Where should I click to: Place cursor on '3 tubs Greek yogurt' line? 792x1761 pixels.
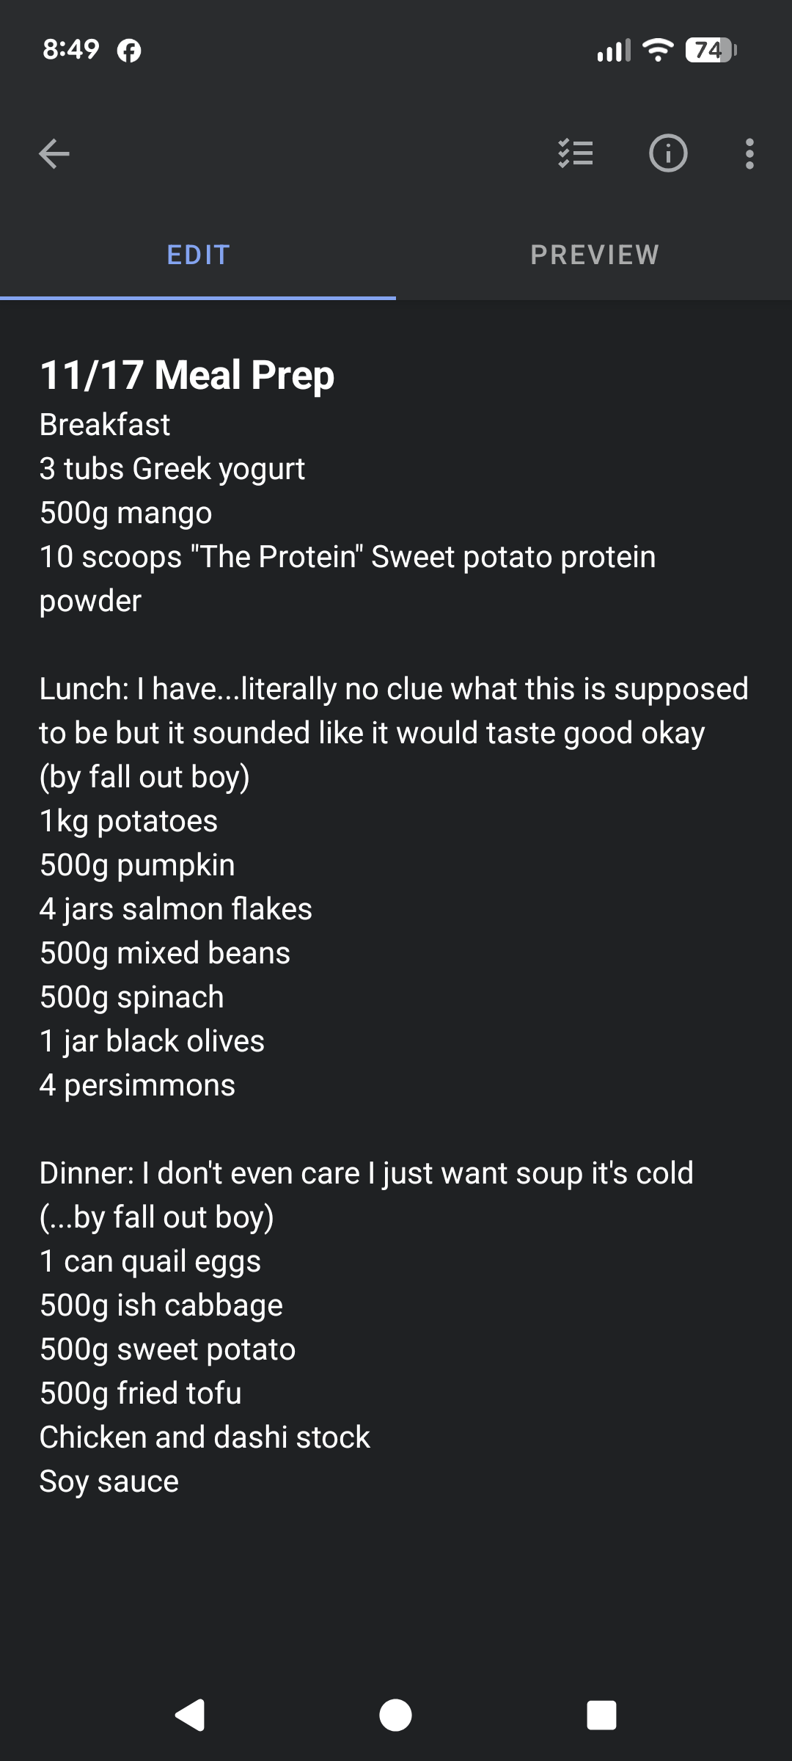172,469
